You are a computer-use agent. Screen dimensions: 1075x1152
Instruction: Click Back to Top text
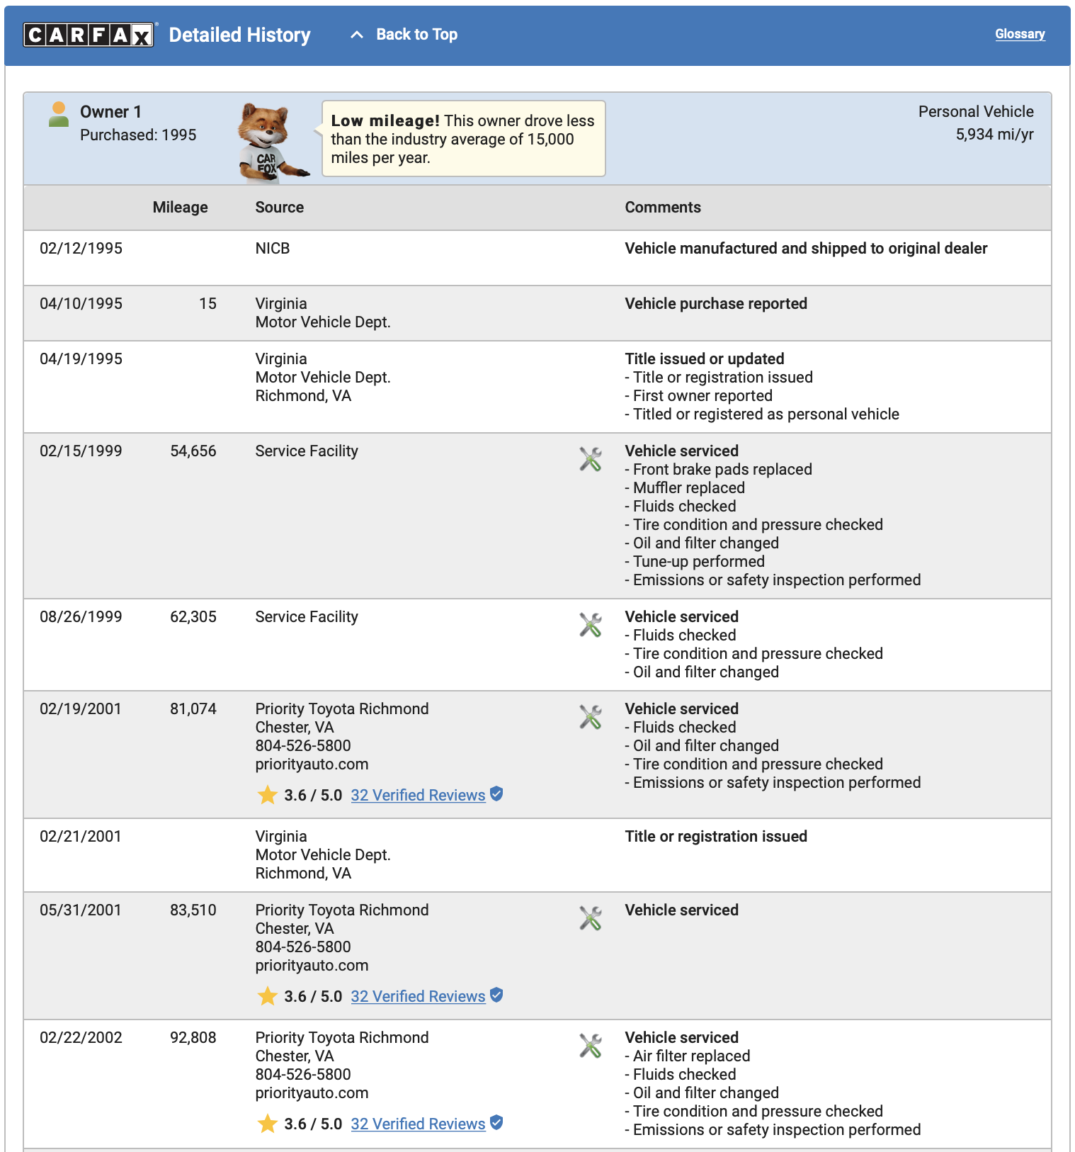click(x=416, y=35)
